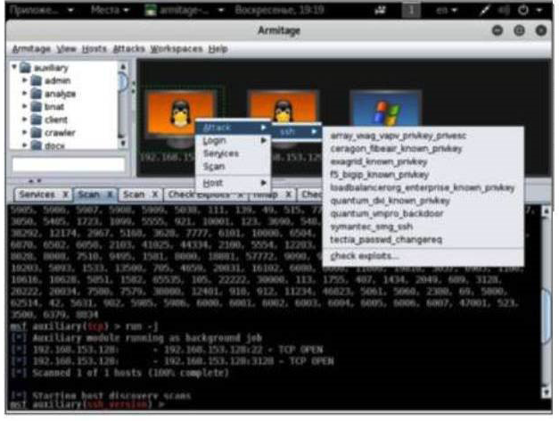Image resolution: width=559 pixels, height=421 pixels.
Task: Click the console scrollbar up arrow
Action: (546, 210)
